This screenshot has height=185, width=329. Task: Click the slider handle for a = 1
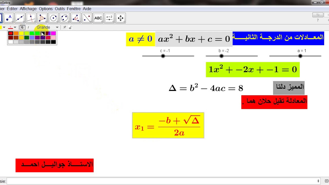point(300,56)
